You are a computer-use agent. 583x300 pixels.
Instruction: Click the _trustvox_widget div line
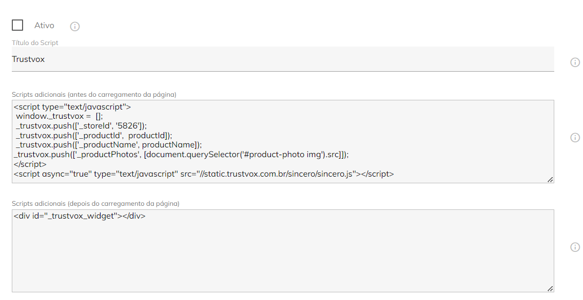coord(80,216)
